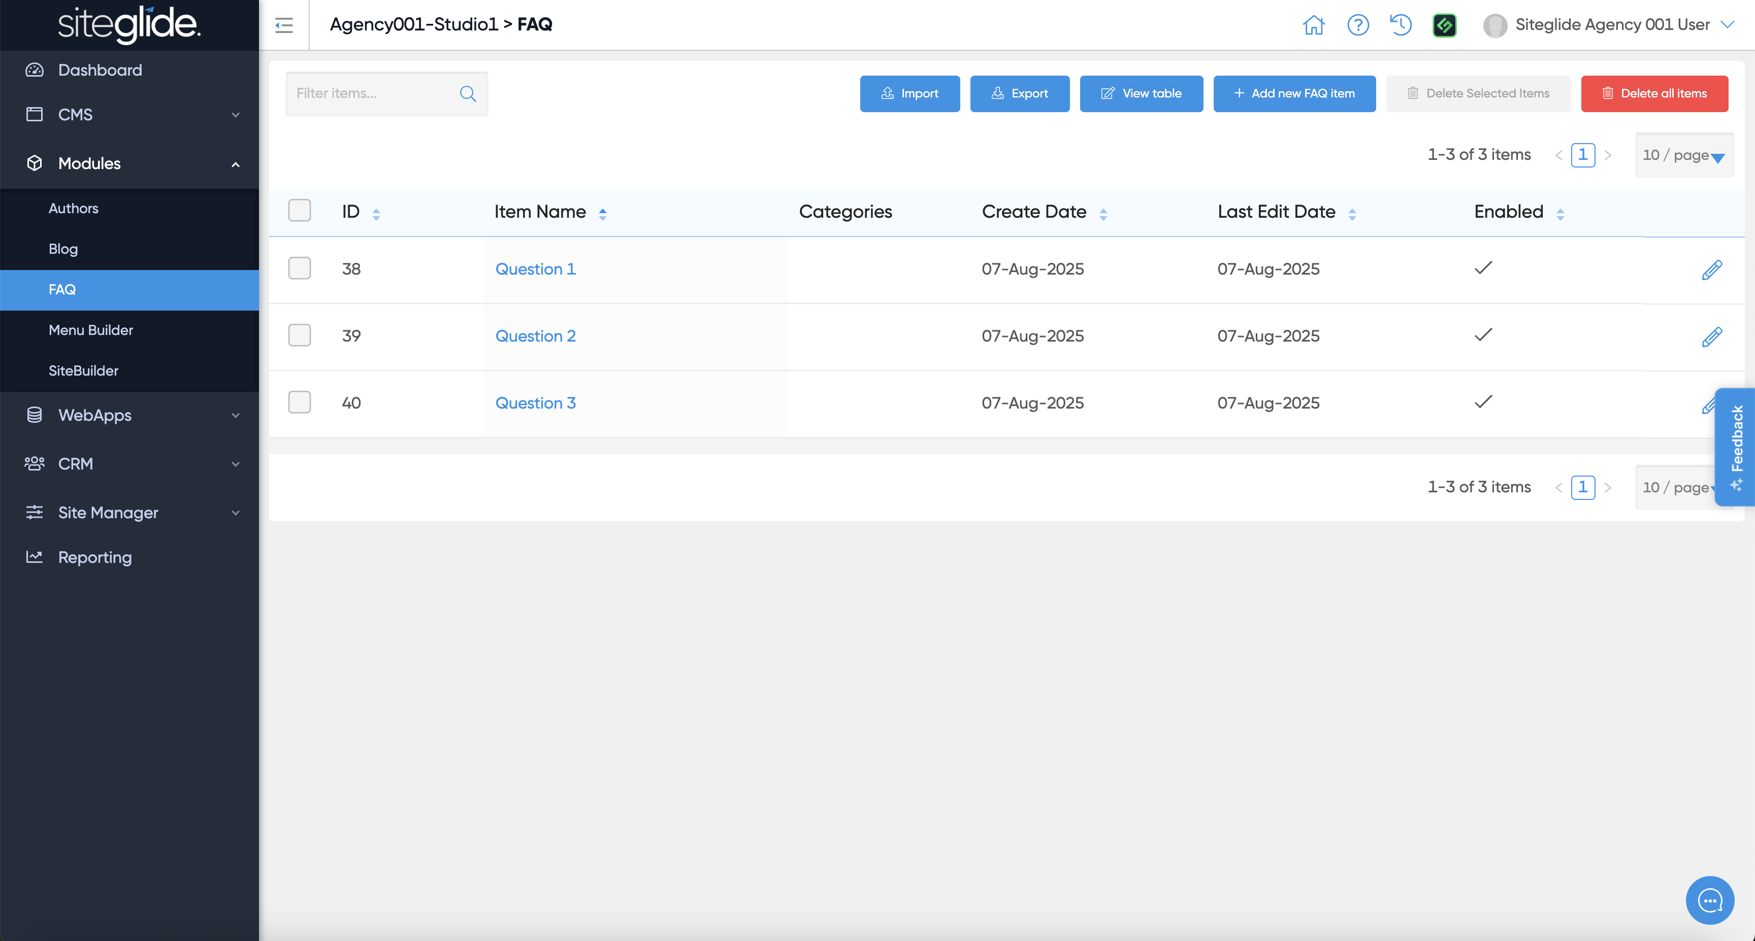Viewport: 1755px width, 941px height.
Task: Open Menu Builder in the Modules submenu
Action: point(90,329)
